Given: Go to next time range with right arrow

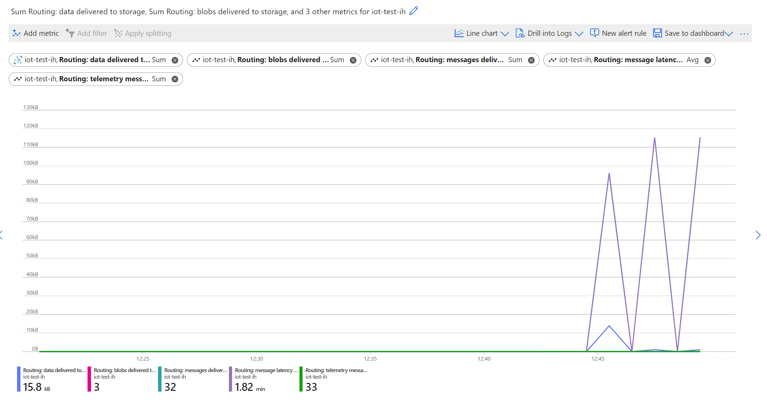Looking at the screenshot, I should pos(758,235).
